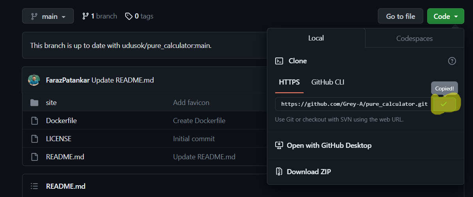Viewport: 473px width, 197px height.
Task: Click the branch up to date message
Action: (121, 46)
